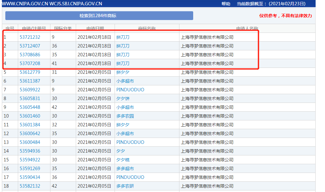Open registration number 53594936

pos(30,151)
